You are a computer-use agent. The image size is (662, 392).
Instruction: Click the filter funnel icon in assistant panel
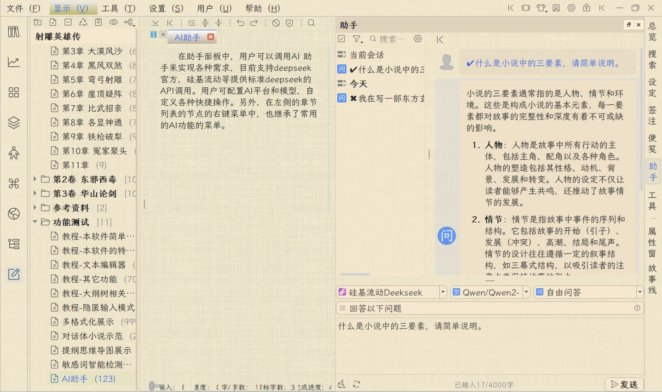pos(357,39)
